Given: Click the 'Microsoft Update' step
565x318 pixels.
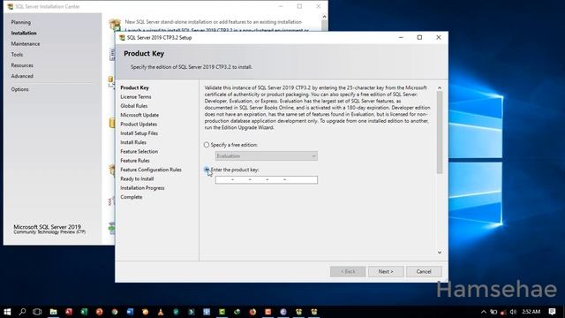Looking at the screenshot, I should 139,115.
